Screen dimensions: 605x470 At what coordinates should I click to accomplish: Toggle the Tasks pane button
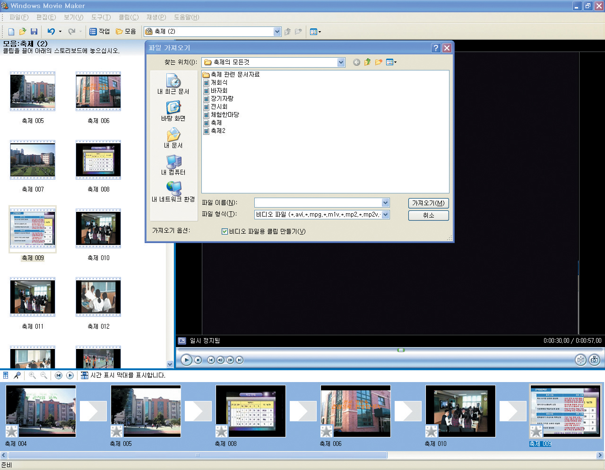[99, 32]
